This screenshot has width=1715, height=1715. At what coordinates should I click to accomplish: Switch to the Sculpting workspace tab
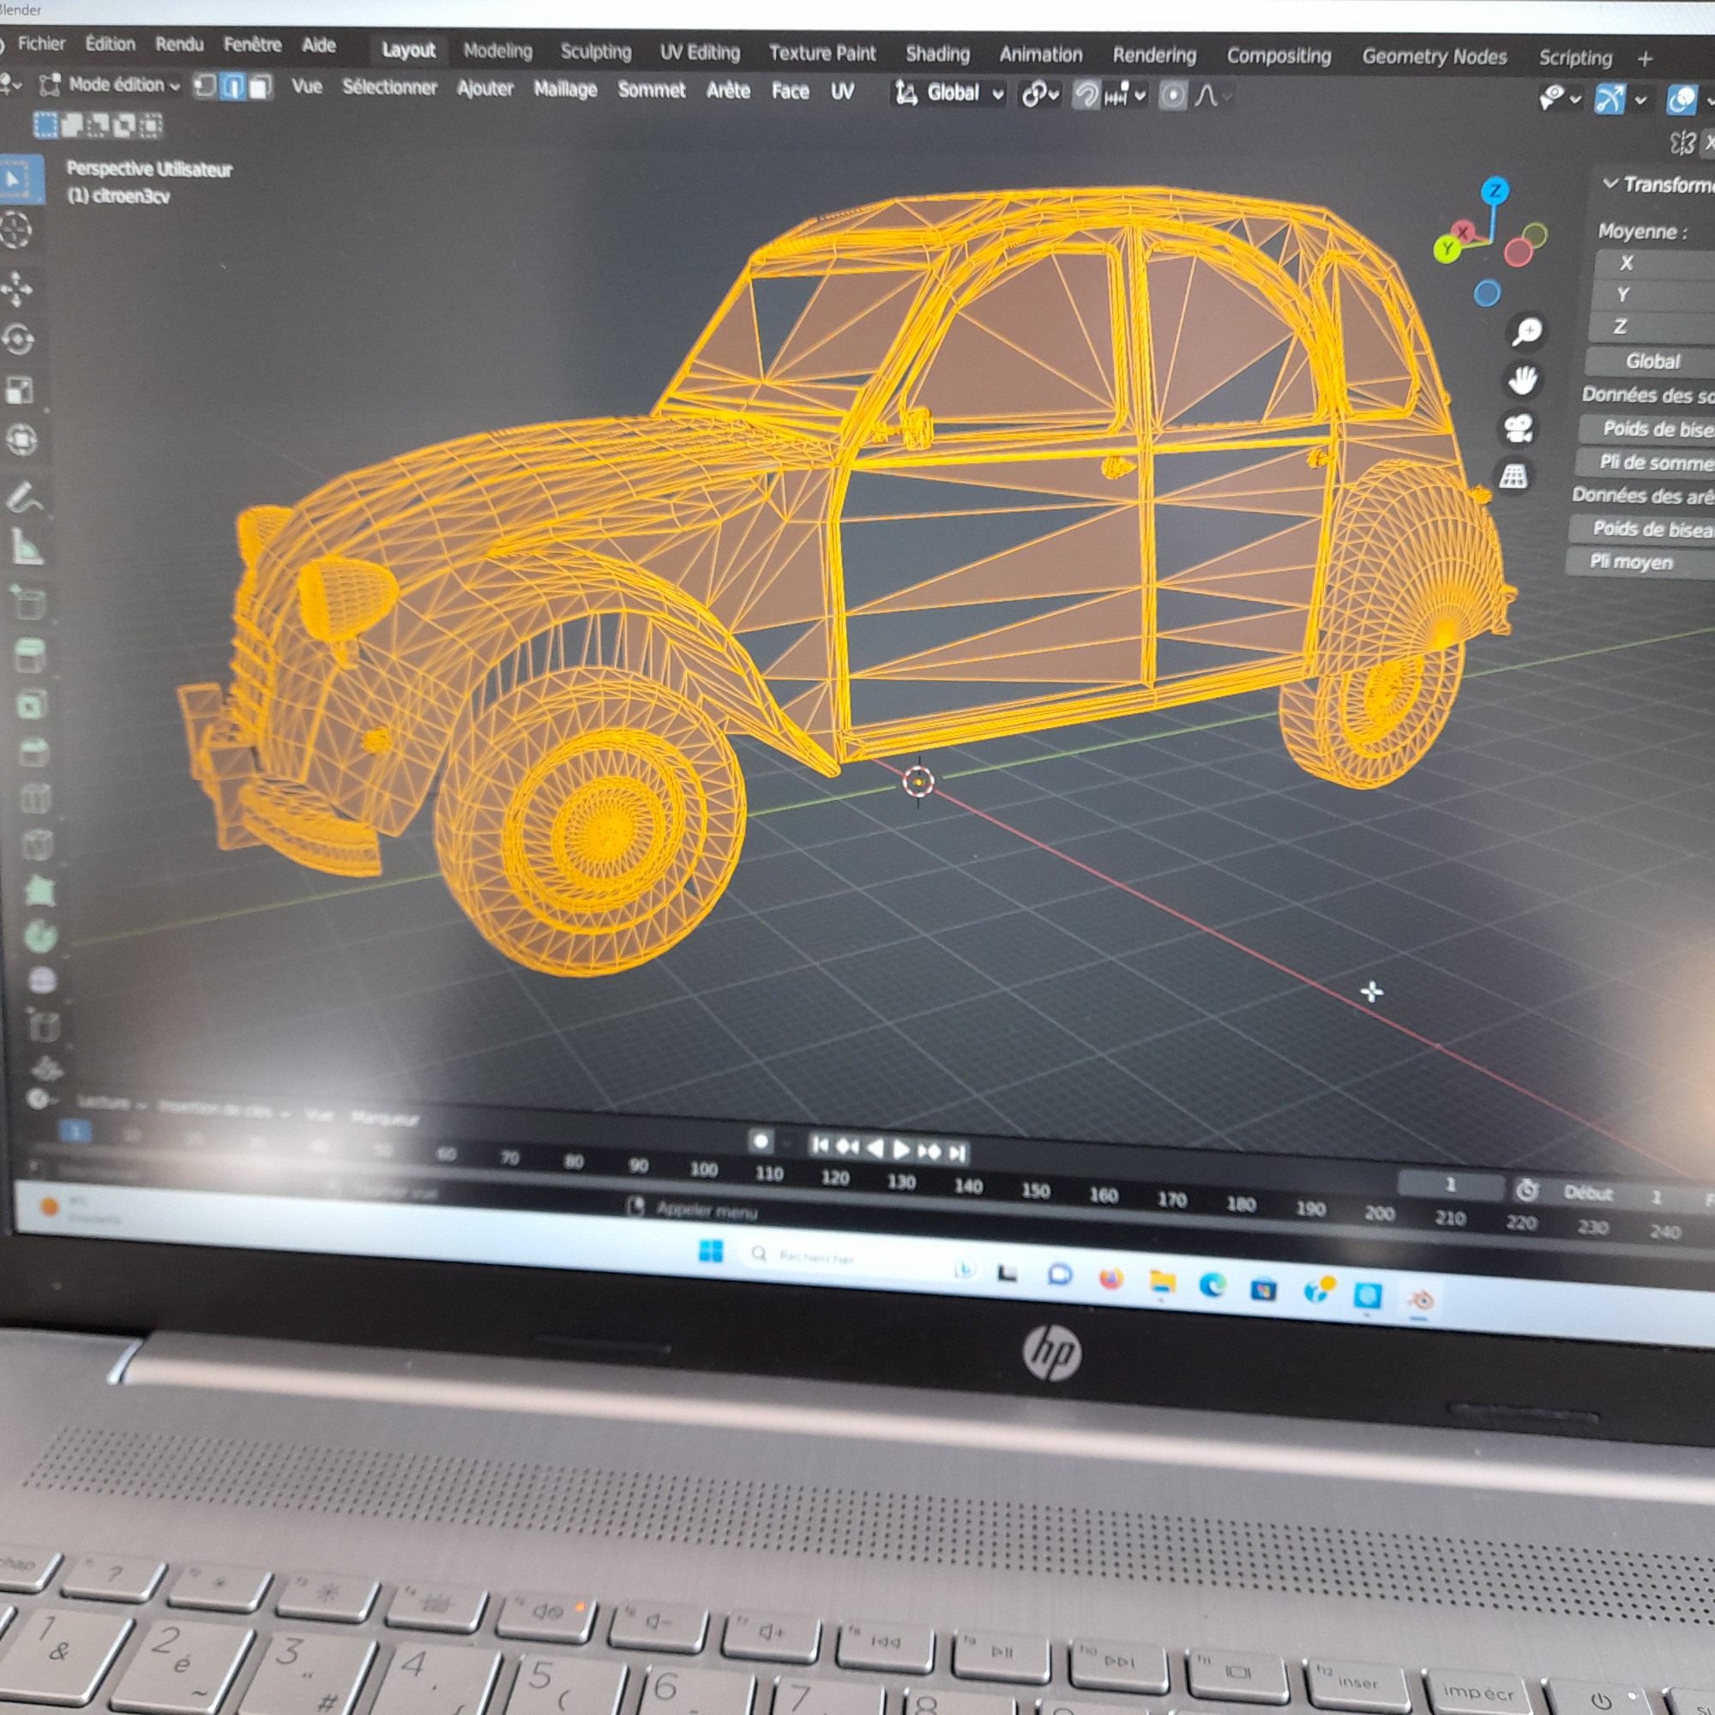tap(596, 51)
